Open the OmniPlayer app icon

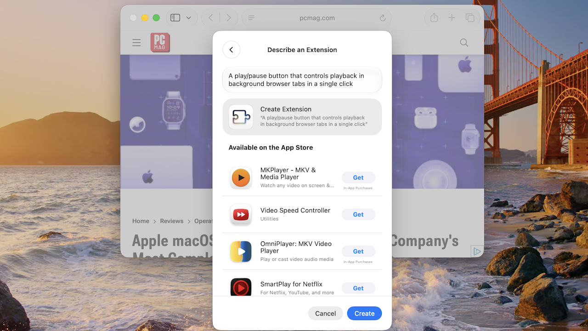coord(241,251)
